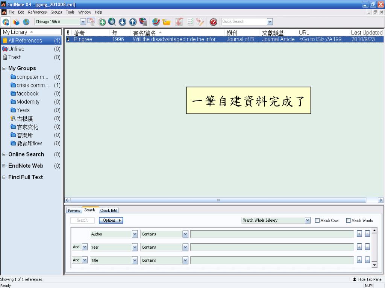Click the EndNote document icon in menu bar
The height and width of the screenshot is (288, 385).
click(x=4, y=12)
